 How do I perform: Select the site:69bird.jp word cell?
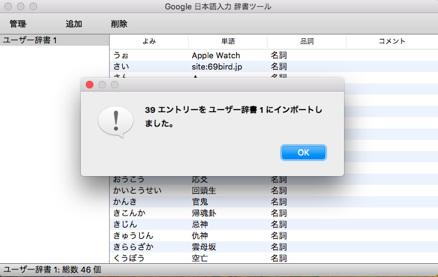click(x=228, y=66)
